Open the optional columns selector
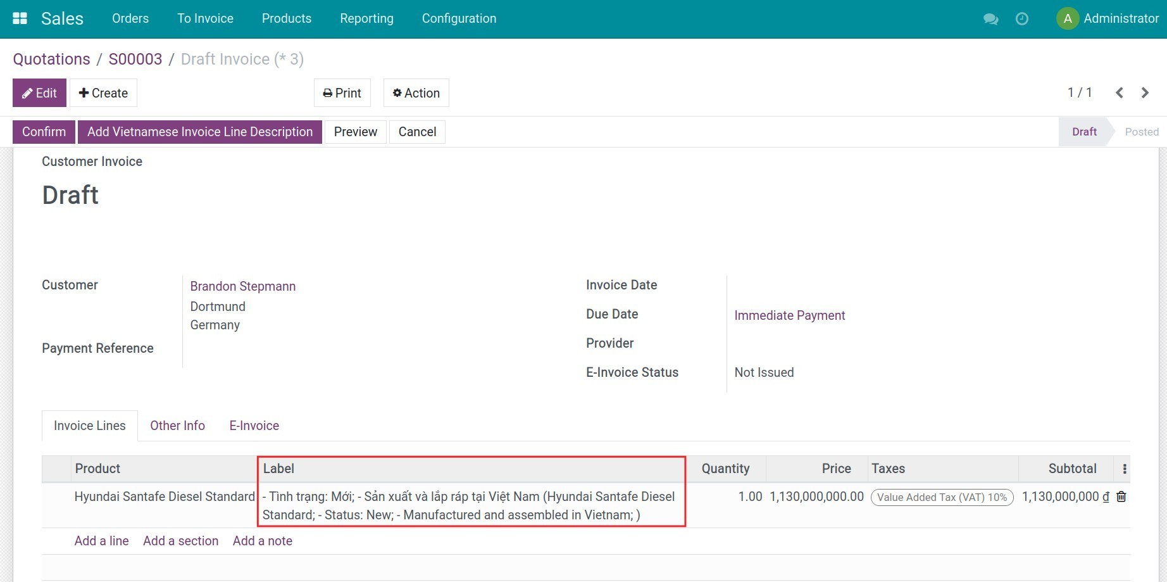This screenshot has width=1167, height=582. tap(1124, 469)
